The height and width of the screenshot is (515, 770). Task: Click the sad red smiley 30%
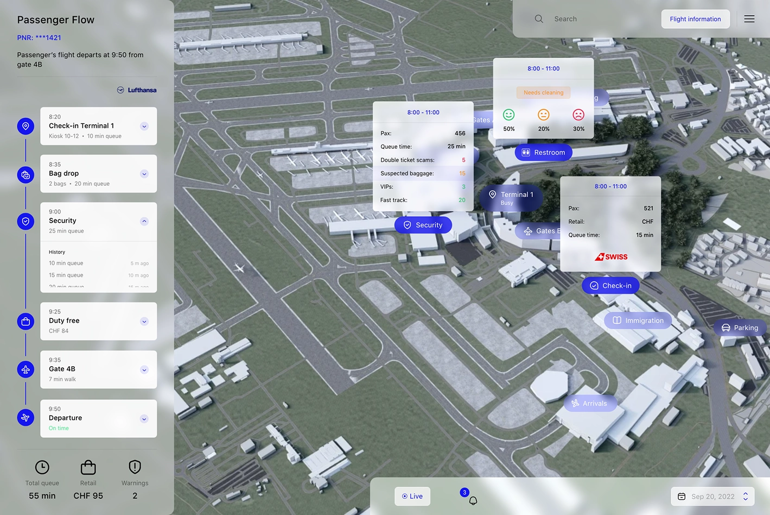coord(578,115)
